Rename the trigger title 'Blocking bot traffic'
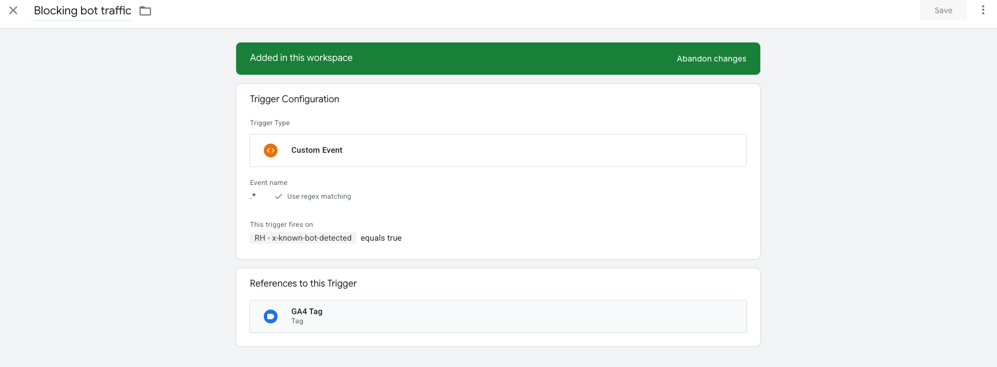997x367 pixels. pyautogui.click(x=82, y=11)
